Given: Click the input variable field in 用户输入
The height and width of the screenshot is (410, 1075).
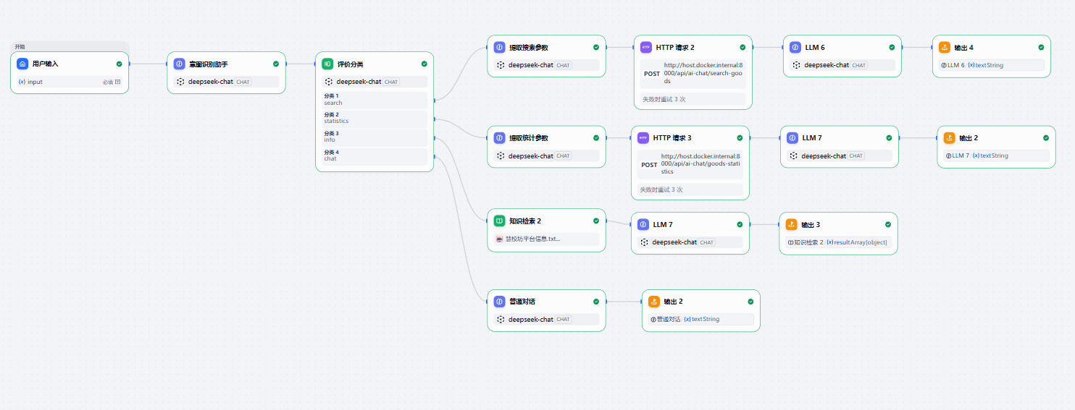Looking at the screenshot, I should click(x=70, y=82).
